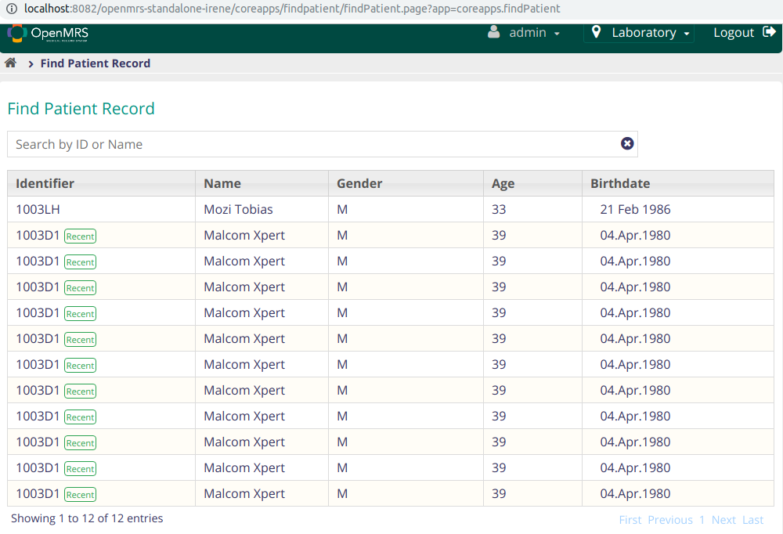Click the Logout link

tap(734, 33)
